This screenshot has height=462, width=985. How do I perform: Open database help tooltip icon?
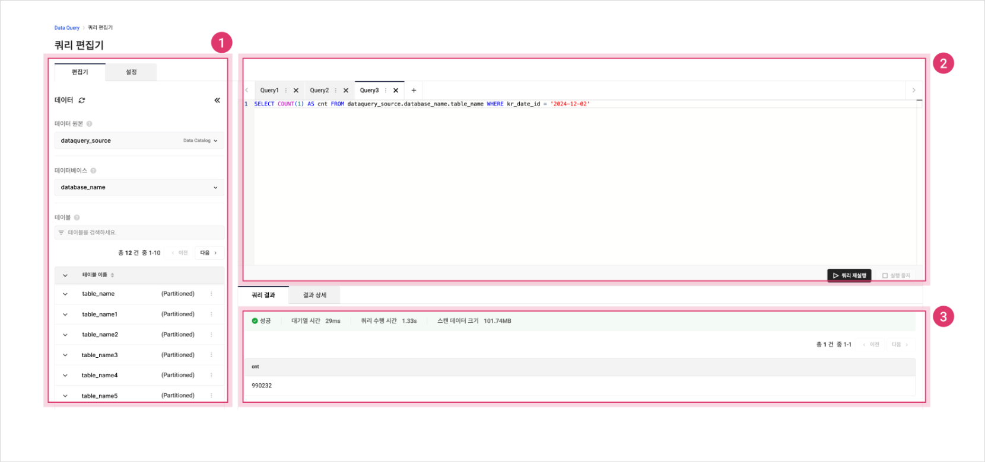(x=93, y=171)
